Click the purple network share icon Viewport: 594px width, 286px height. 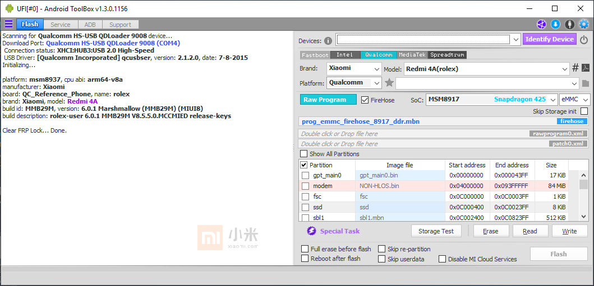click(x=541, y=25)
